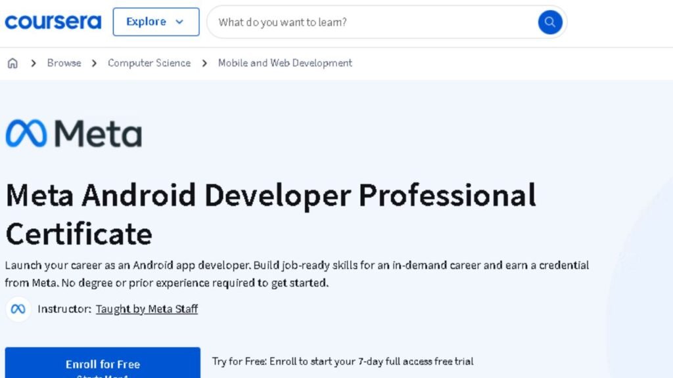Click the large Meta partner logo
673x378 pixels.
pos(74,133)
